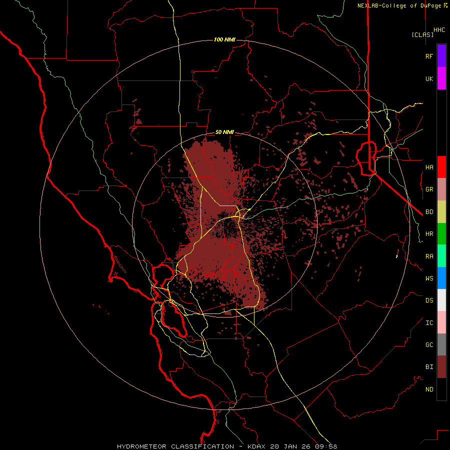Click the ND legend label
This screenshot has height=450, width=450.
click(x=429, y=389)
